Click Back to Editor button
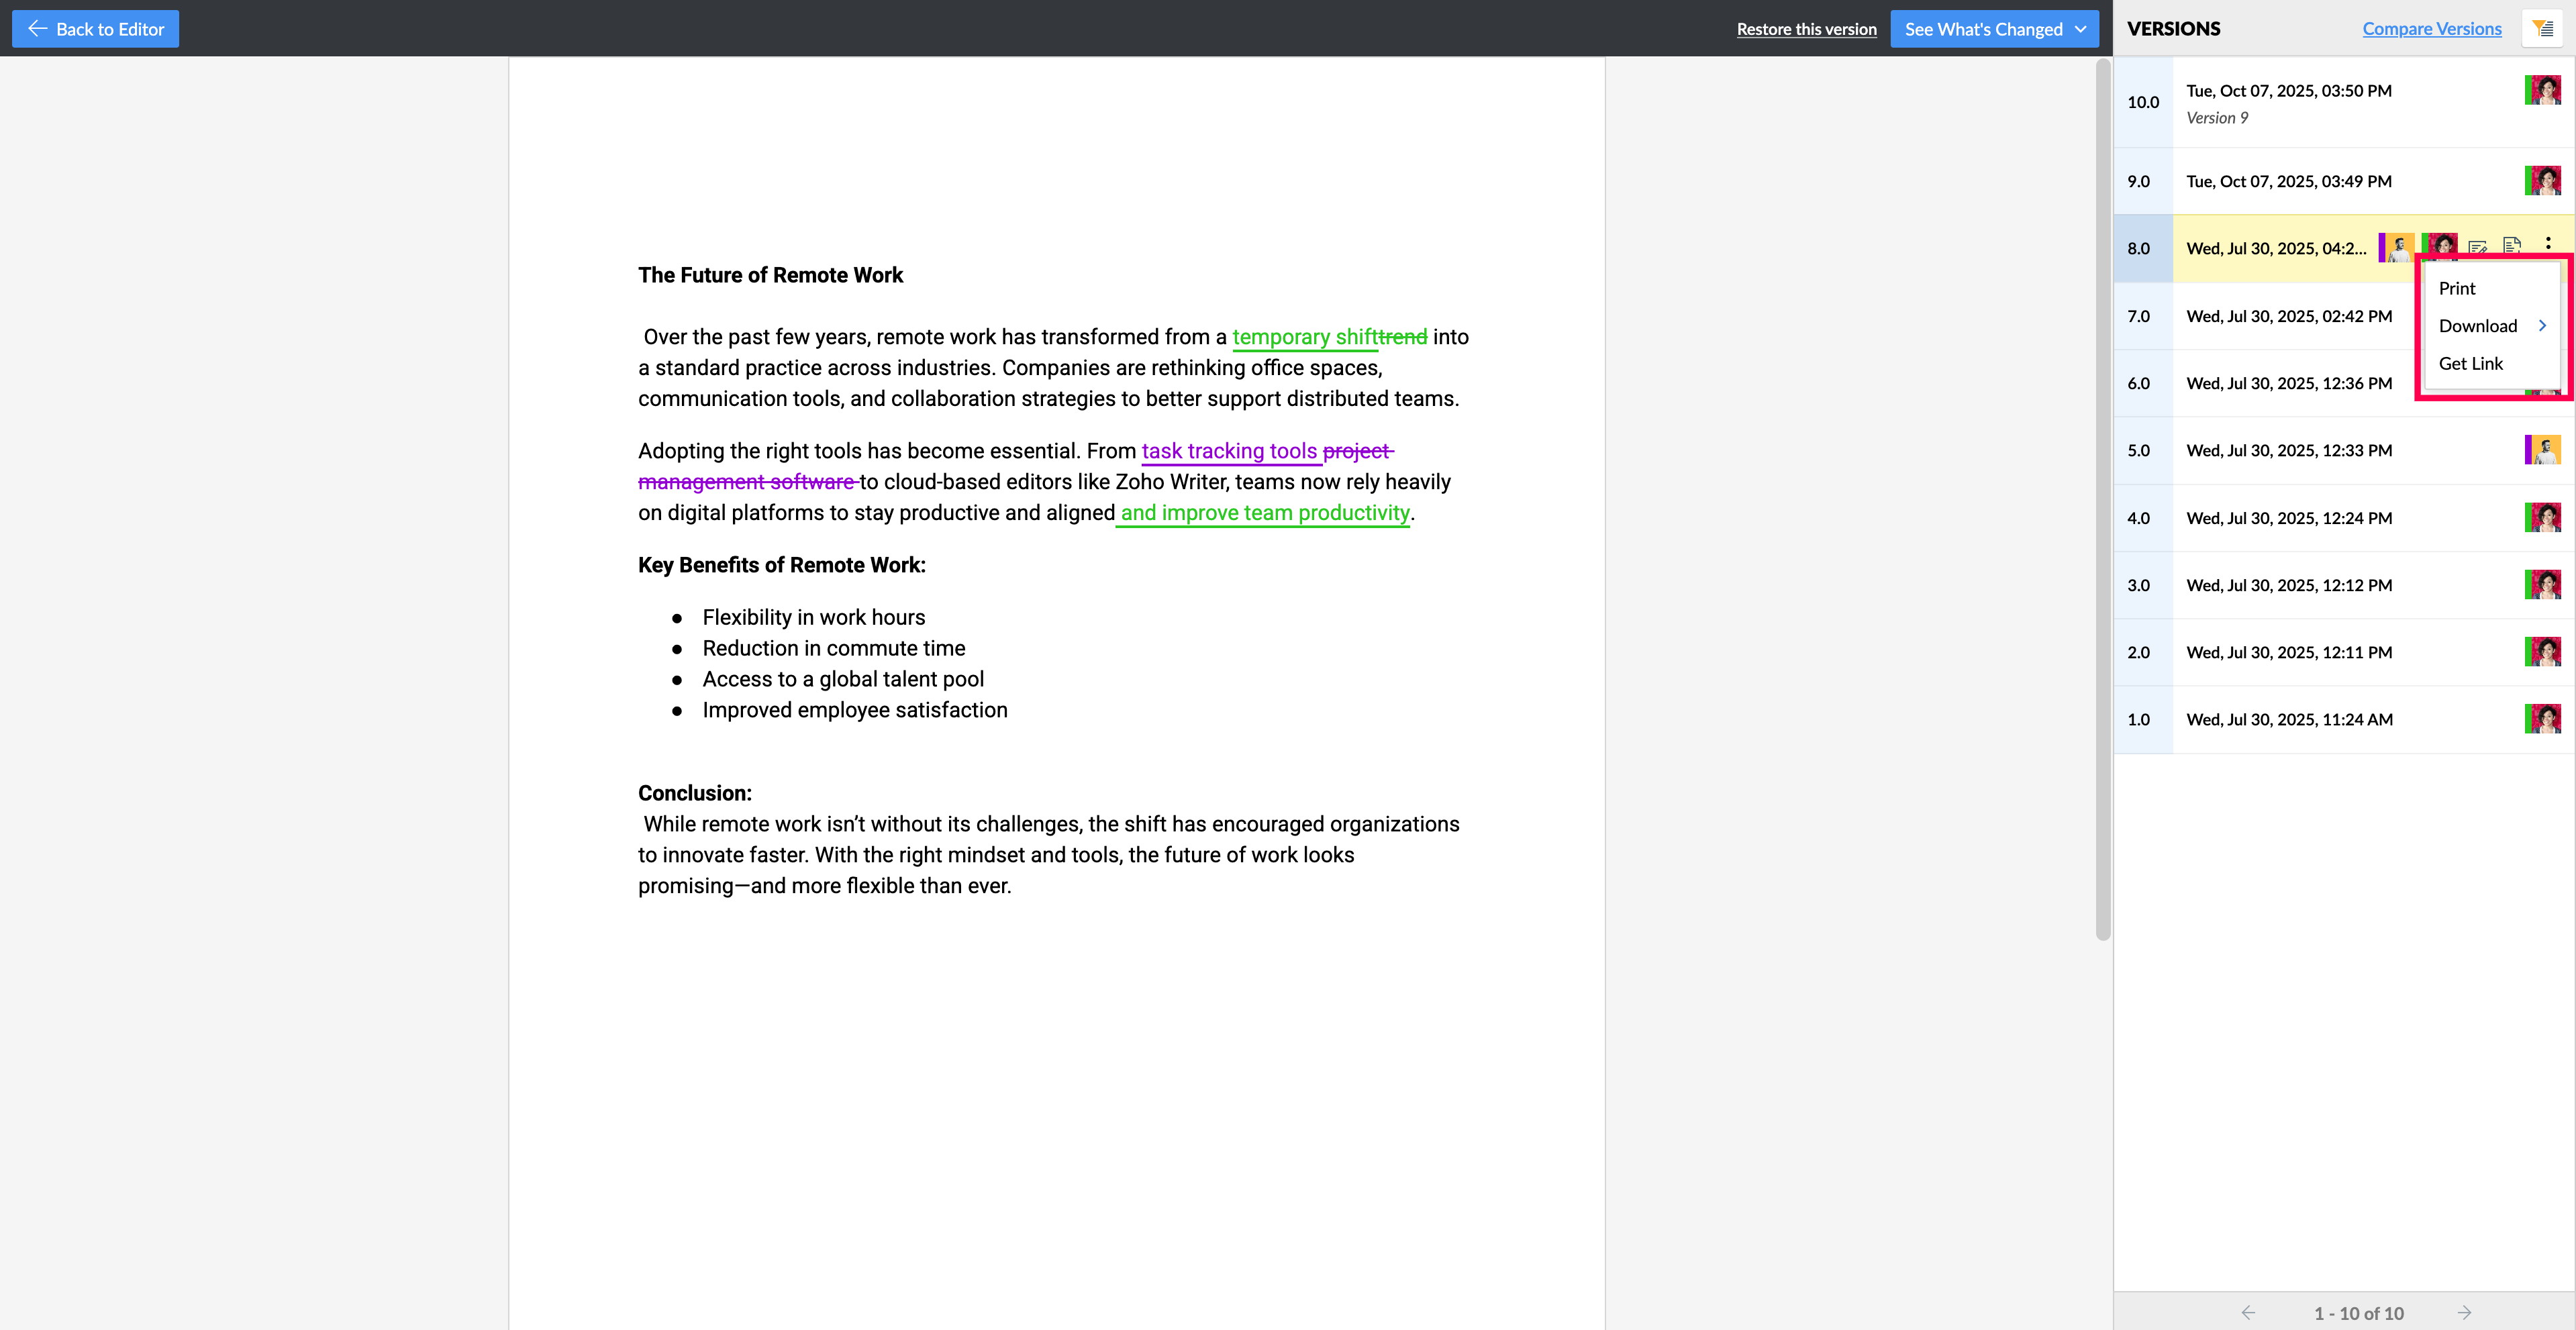 click(96, 29)
